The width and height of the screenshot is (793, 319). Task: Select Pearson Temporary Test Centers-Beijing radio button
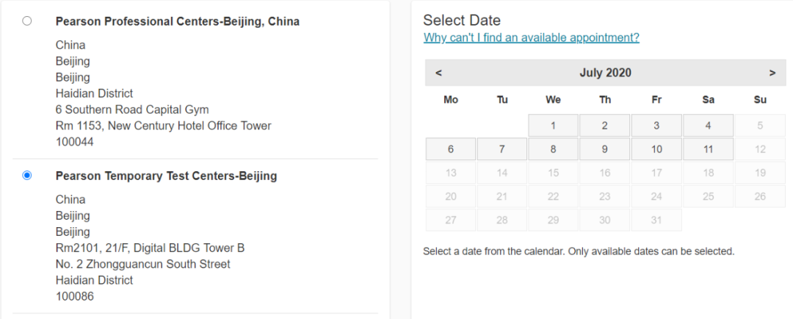tap(27, 176)
